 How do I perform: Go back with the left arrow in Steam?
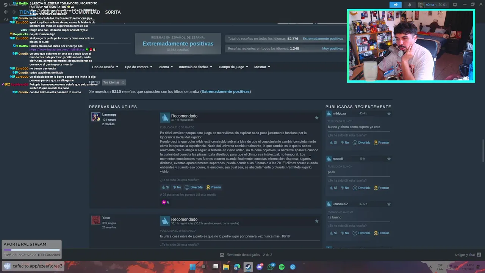(5, 12)
